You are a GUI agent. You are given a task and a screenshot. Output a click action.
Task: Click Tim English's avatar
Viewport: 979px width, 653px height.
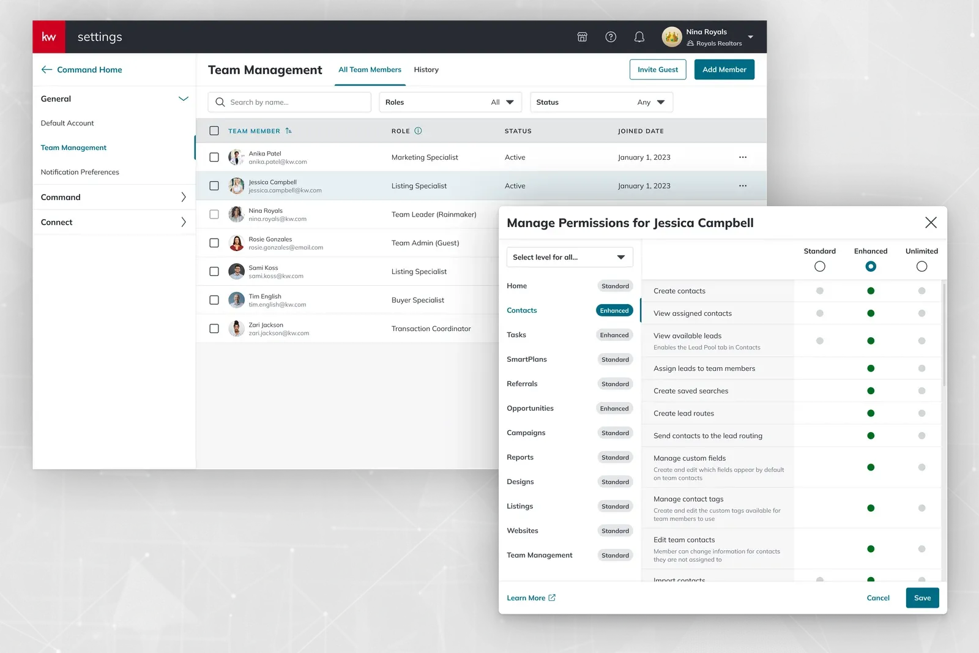pyautogui.click(x=236, y=300)
